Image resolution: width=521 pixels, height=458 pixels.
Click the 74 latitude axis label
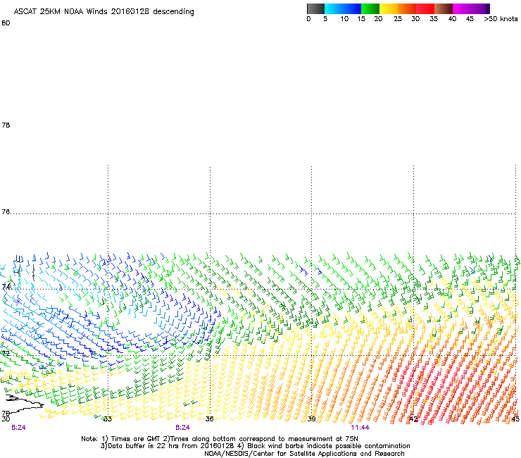pyautogui.click(x=6, y=287)
